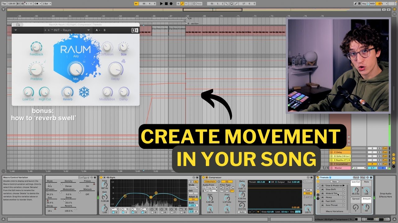Click the next preset arrow in Raum
The width and height of the screenshot is (398, 223).
point(49,30)
